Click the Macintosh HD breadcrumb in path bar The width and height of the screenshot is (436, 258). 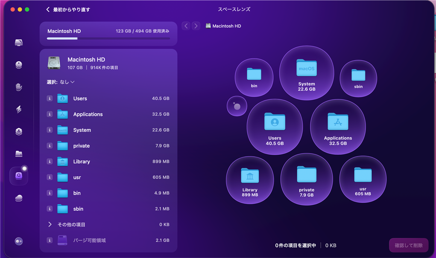click(x=223, y=26)
